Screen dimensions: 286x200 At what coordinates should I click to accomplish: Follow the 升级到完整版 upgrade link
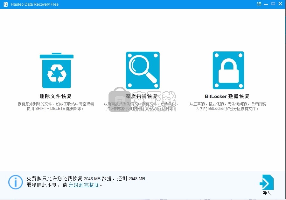[x=84, y=185]
